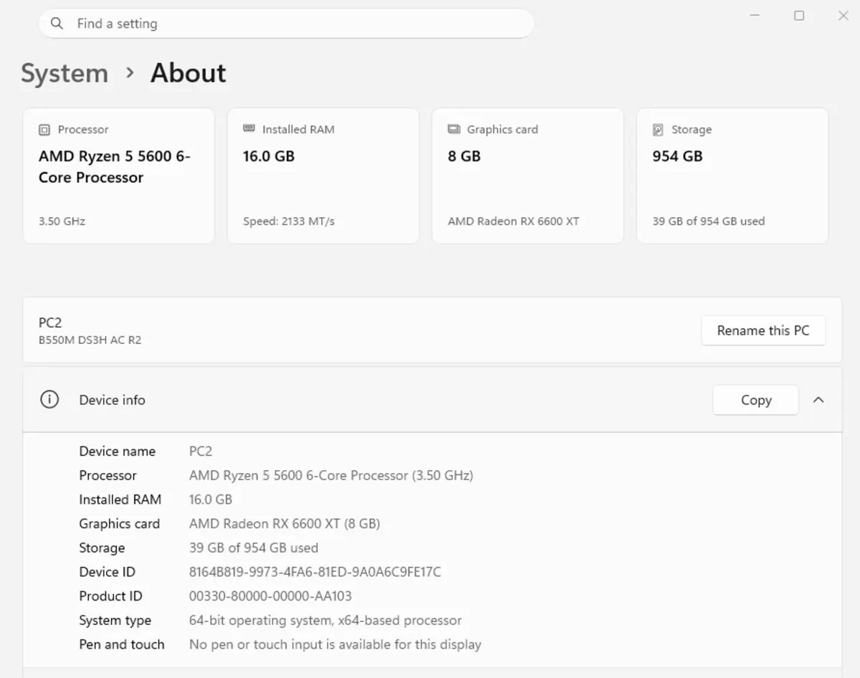860x678 pixels.
Task: Click the B550M DS3H AC R2 model text
Action: tap(90, 340)
